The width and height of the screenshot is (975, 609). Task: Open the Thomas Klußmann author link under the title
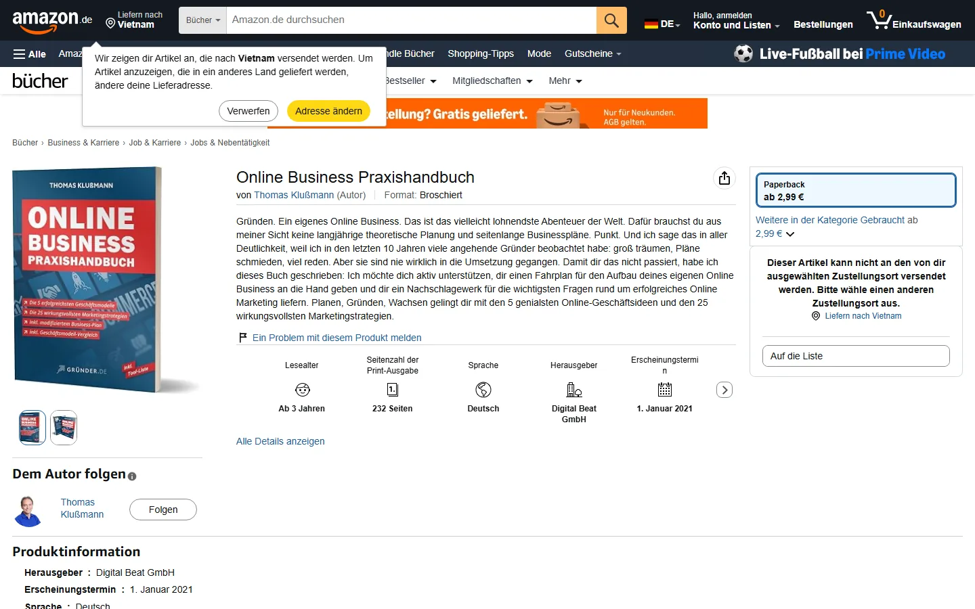click(294, 195)
